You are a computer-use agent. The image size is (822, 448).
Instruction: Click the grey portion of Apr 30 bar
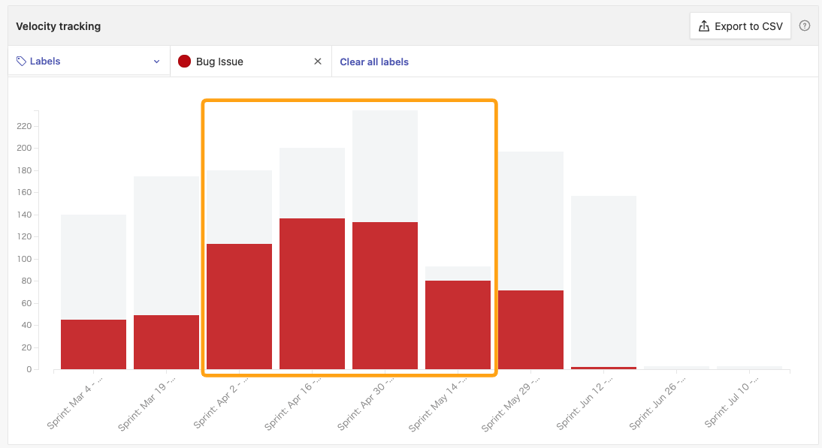(x=385, y=166)
